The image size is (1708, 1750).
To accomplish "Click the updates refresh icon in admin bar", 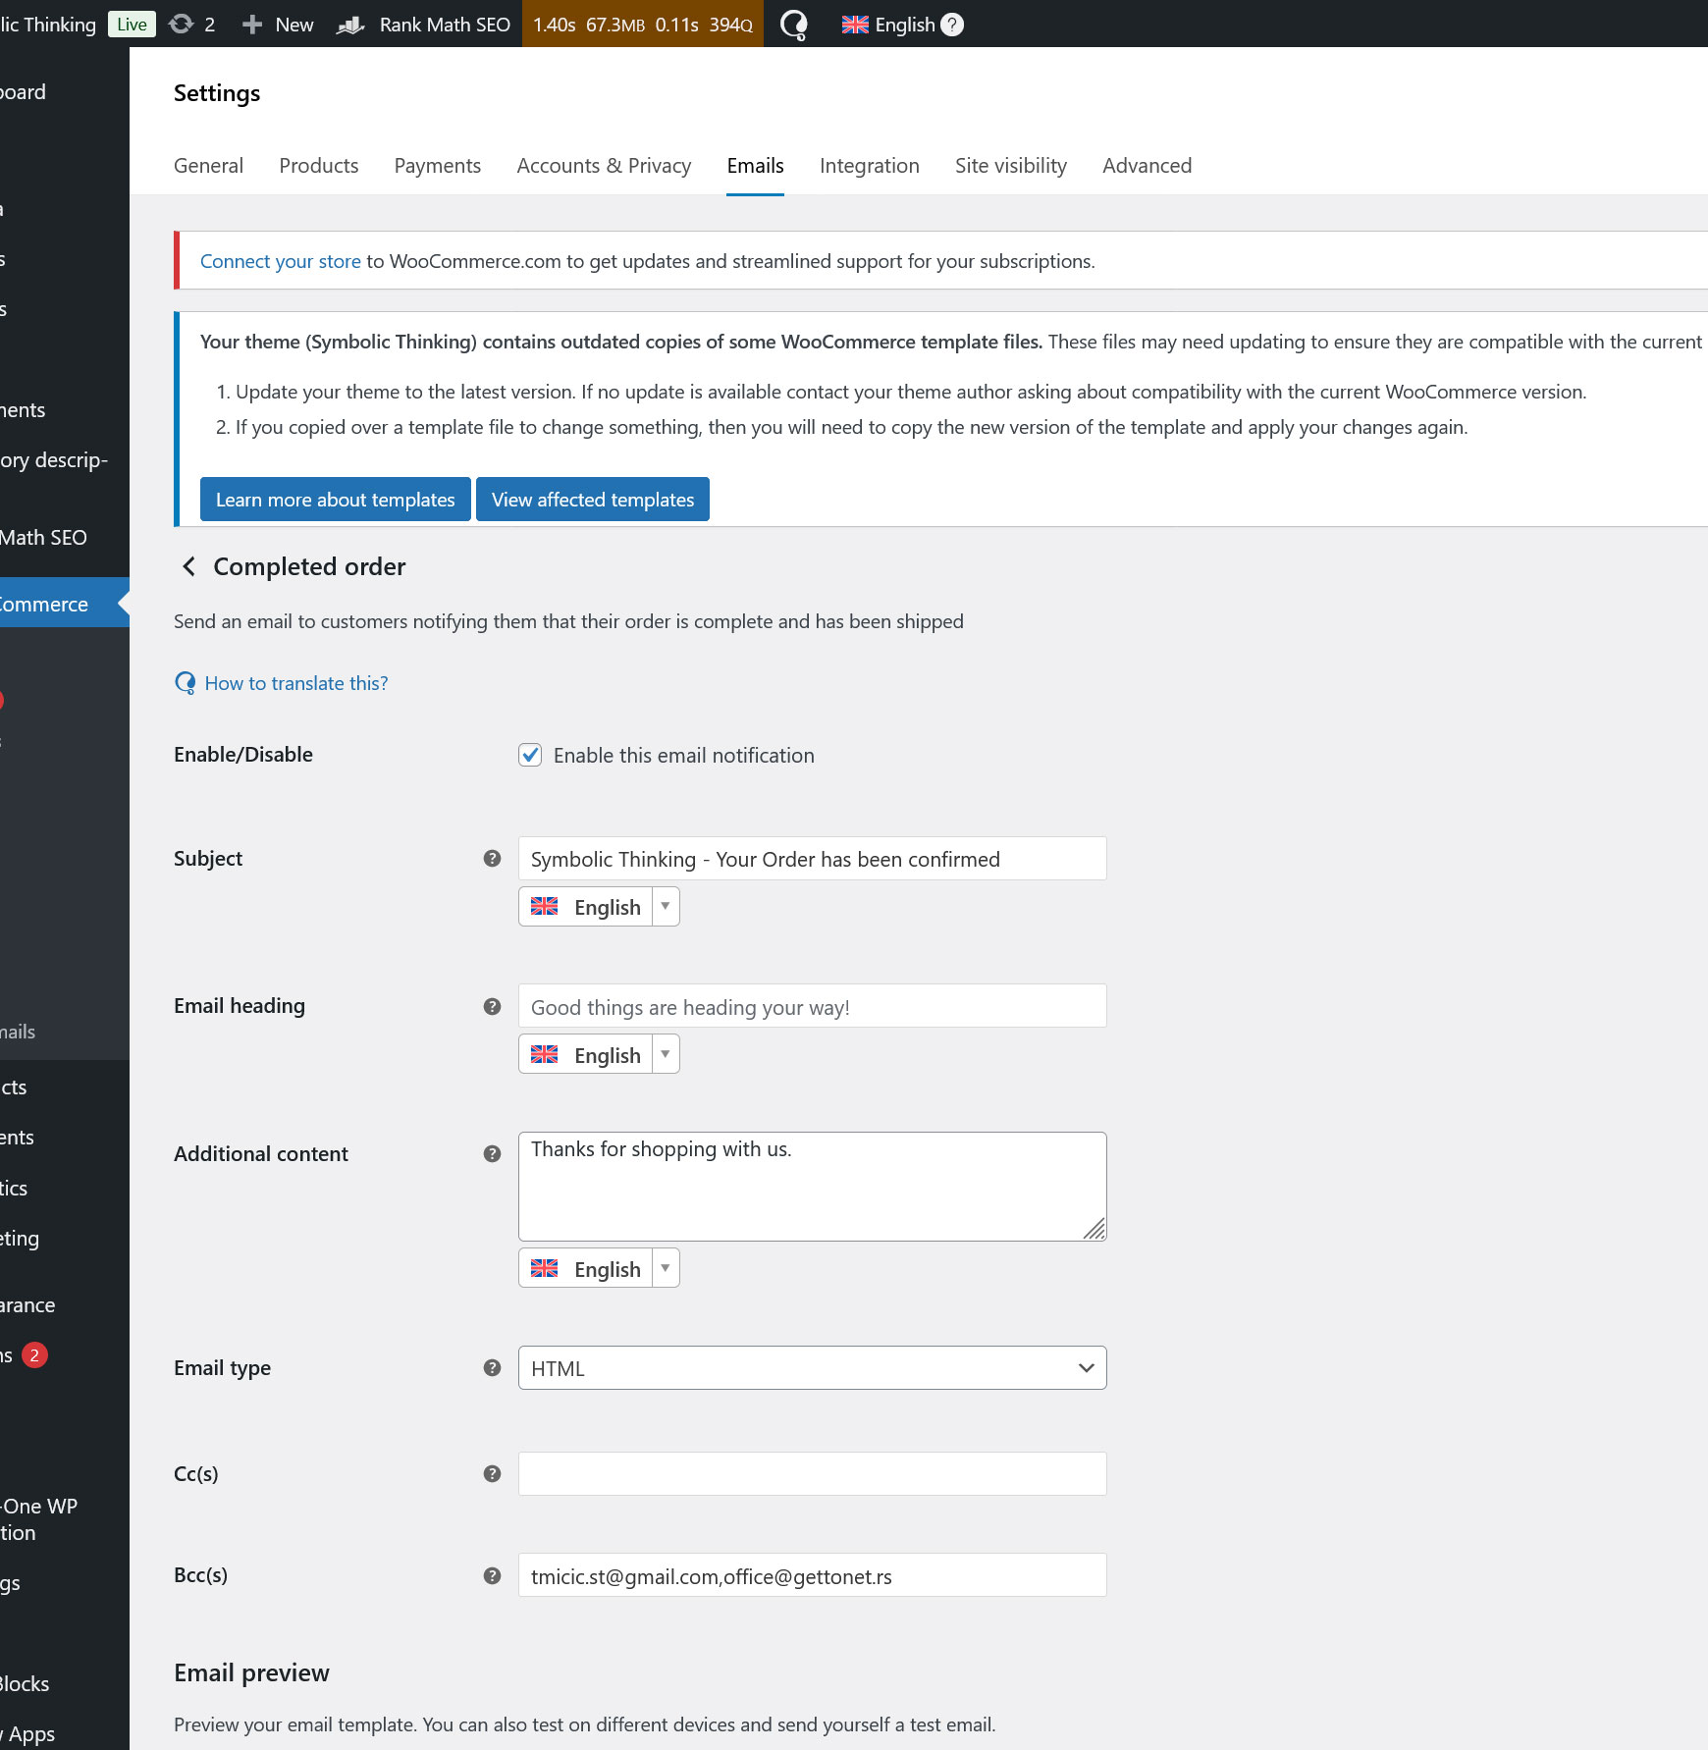I will [x=182, y=24].
